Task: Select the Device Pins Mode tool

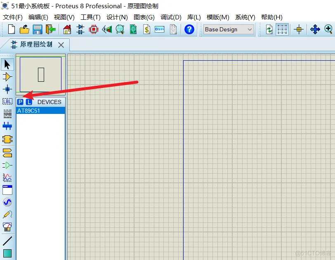Action: [7, 165]
